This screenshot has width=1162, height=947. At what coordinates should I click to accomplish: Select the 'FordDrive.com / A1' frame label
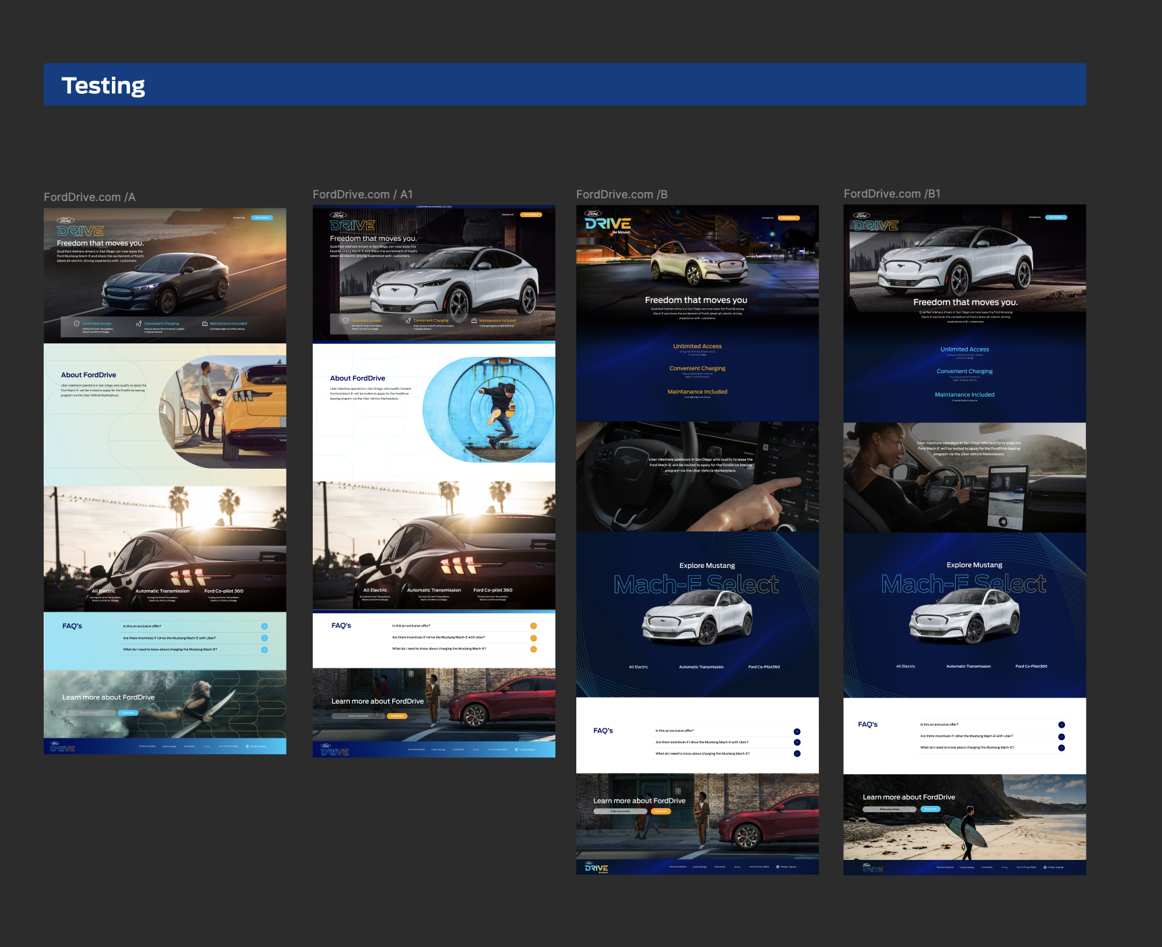[363, 194]
